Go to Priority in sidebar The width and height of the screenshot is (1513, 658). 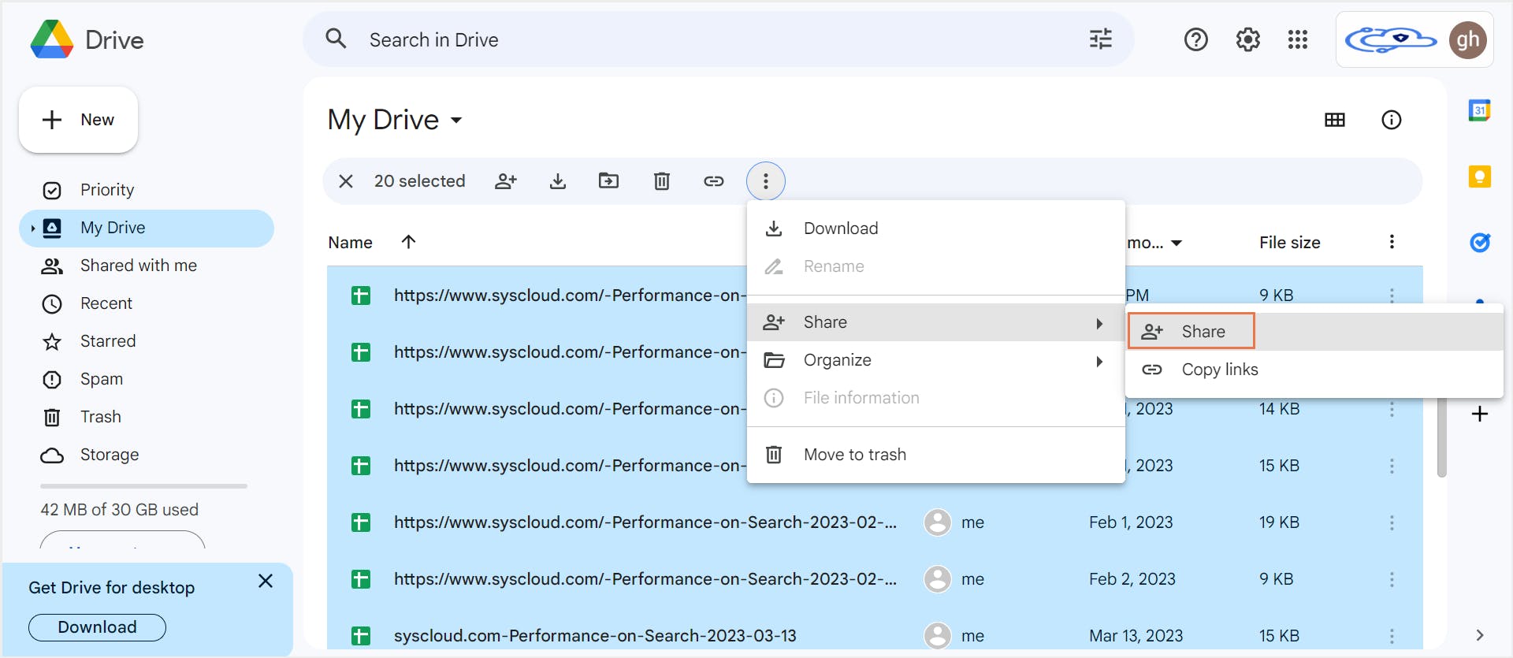pos(147,190)
